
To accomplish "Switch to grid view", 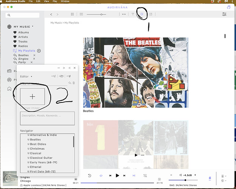I will [72, 14].
